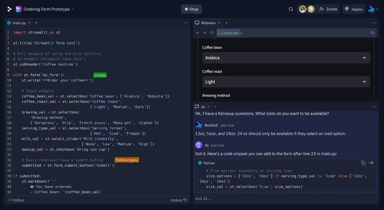Click the Bookie0 message about 24oz

click(271, 134)
